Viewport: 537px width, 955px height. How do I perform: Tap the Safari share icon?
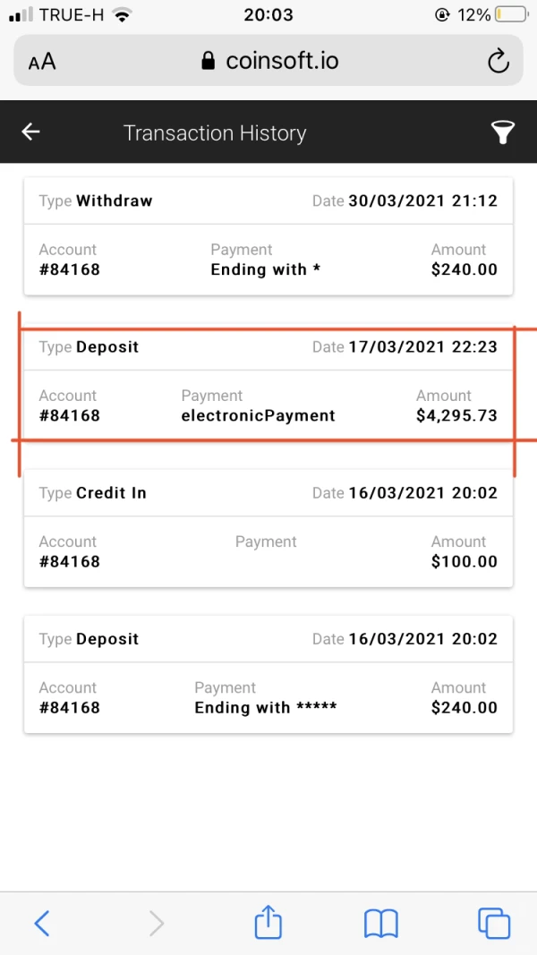[268, 922]
